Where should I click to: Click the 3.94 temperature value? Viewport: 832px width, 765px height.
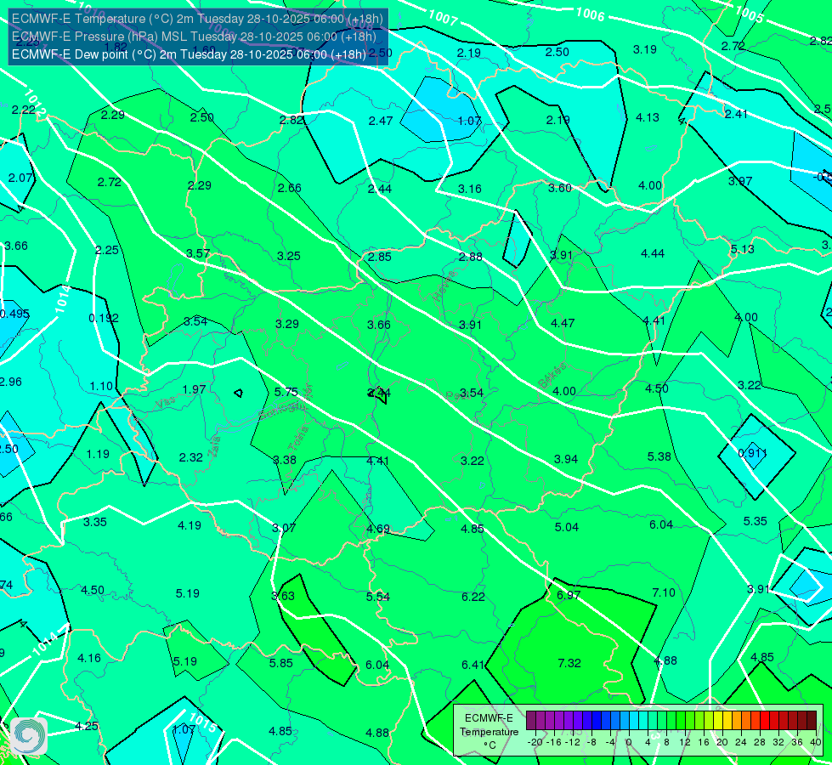(566, 459)
